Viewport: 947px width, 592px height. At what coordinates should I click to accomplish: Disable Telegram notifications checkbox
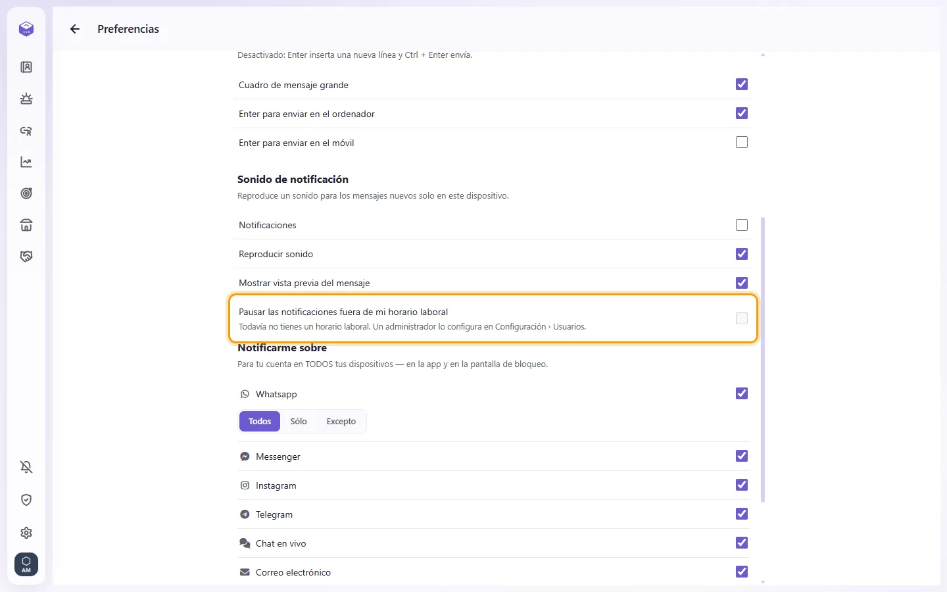(x=742, y=514)
